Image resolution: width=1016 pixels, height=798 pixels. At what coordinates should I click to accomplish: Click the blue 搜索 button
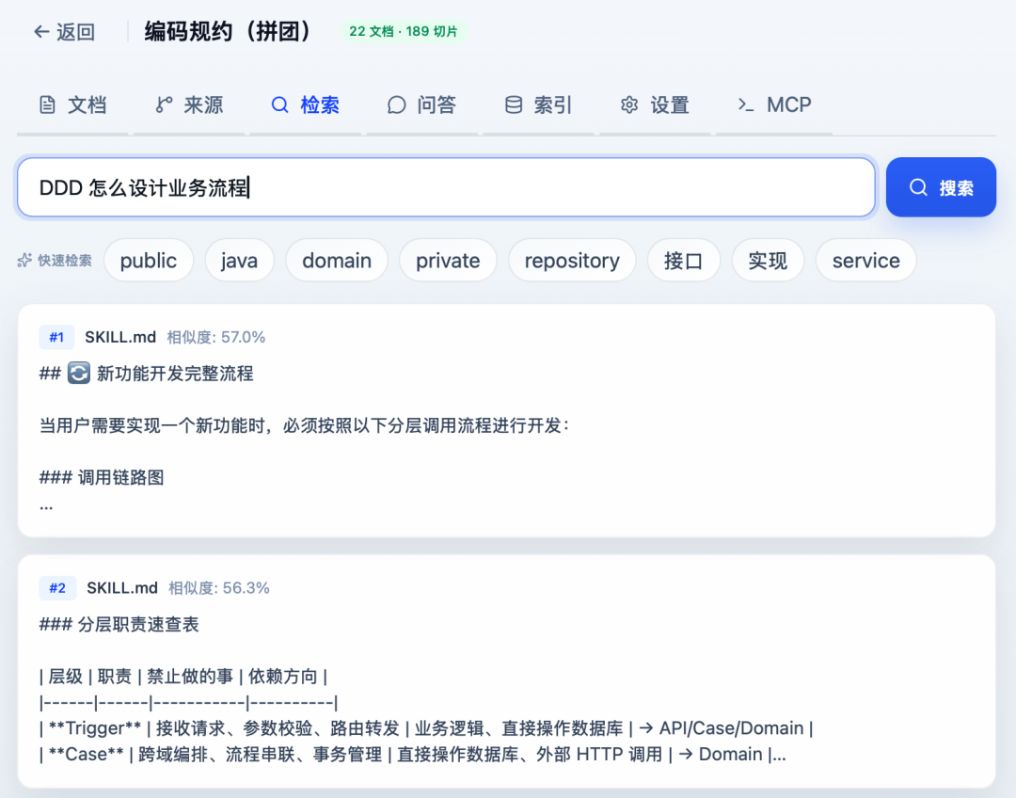point(941,187)
